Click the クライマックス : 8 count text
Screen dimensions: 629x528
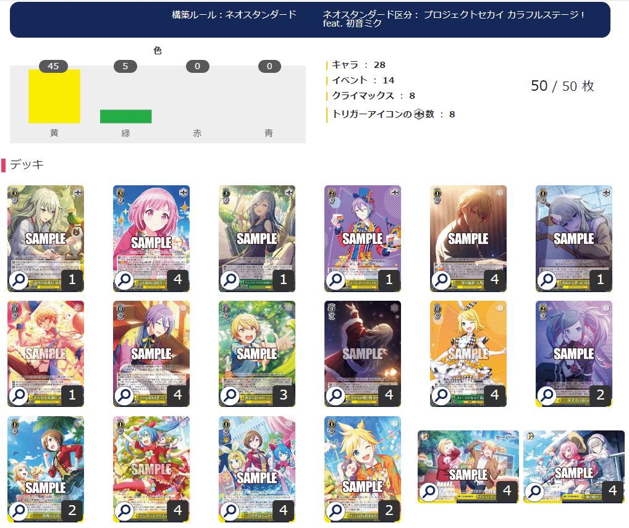pos(373,96)
